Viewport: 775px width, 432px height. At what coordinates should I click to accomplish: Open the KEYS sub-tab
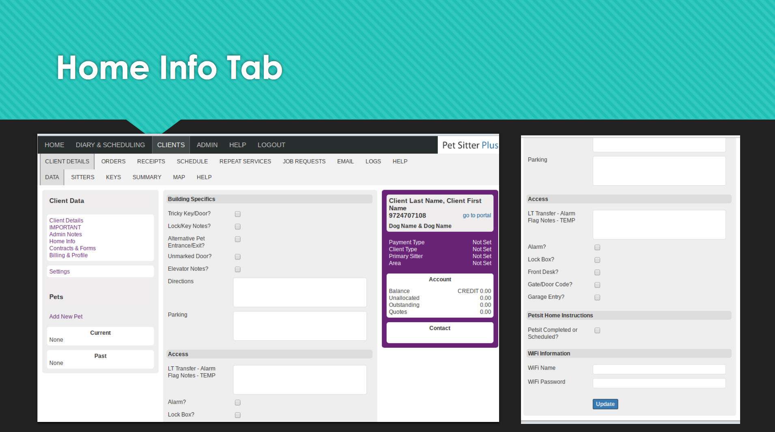(113, 177)
